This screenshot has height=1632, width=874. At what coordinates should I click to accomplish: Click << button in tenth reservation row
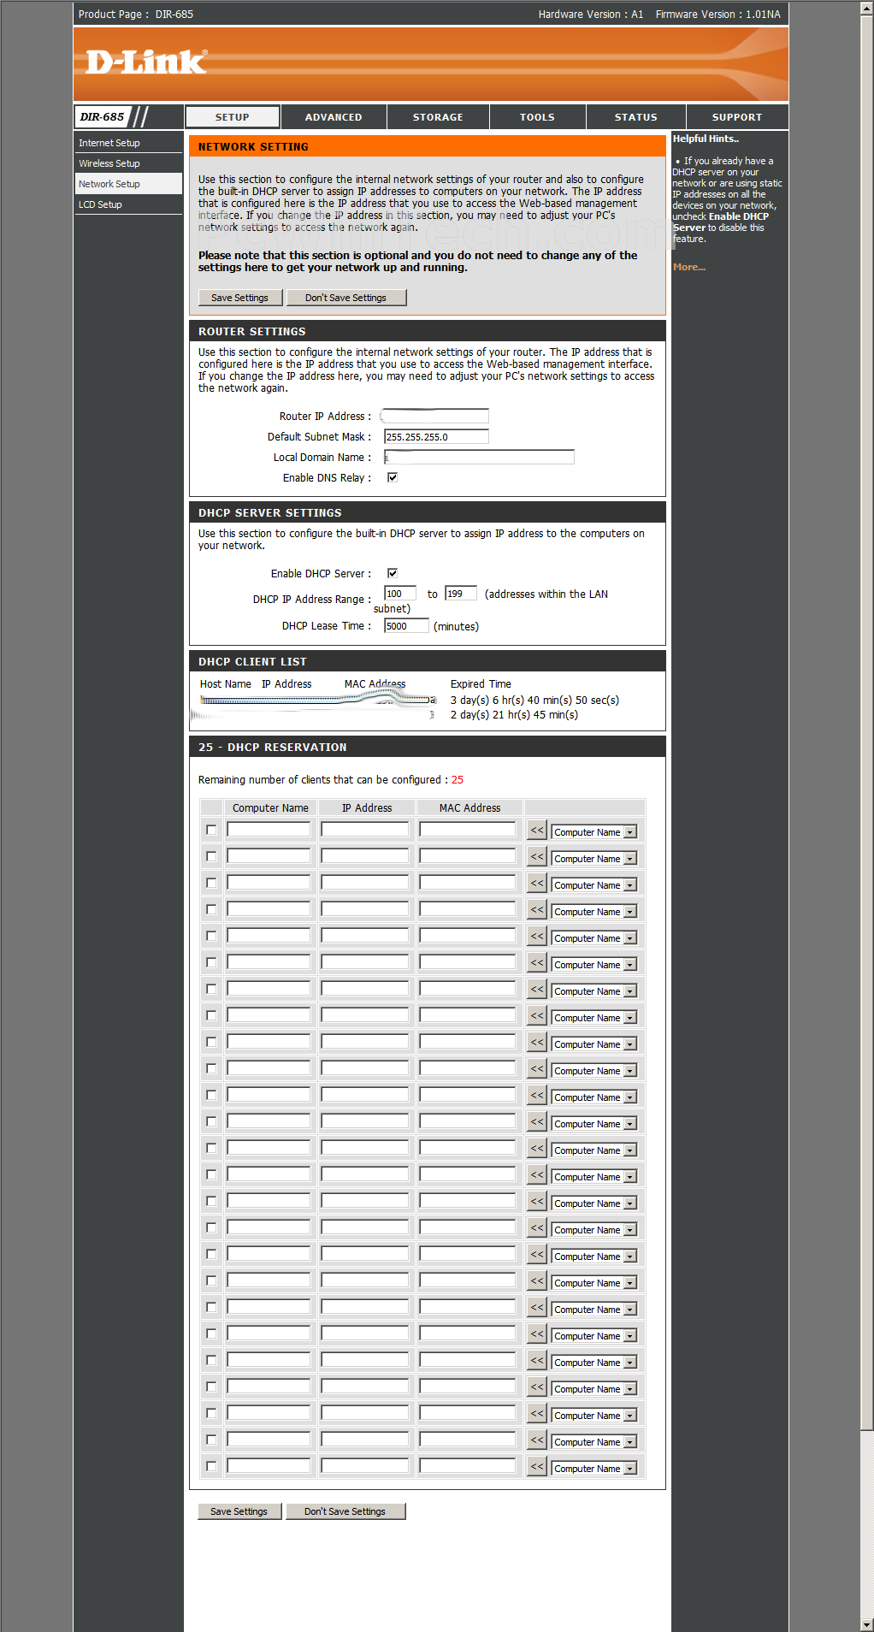[537, 1068]
